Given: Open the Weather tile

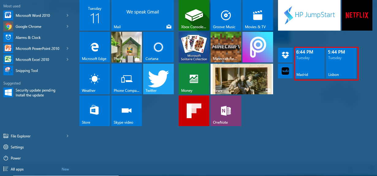Looking at the screenshot, I should [x=95, y=79].
